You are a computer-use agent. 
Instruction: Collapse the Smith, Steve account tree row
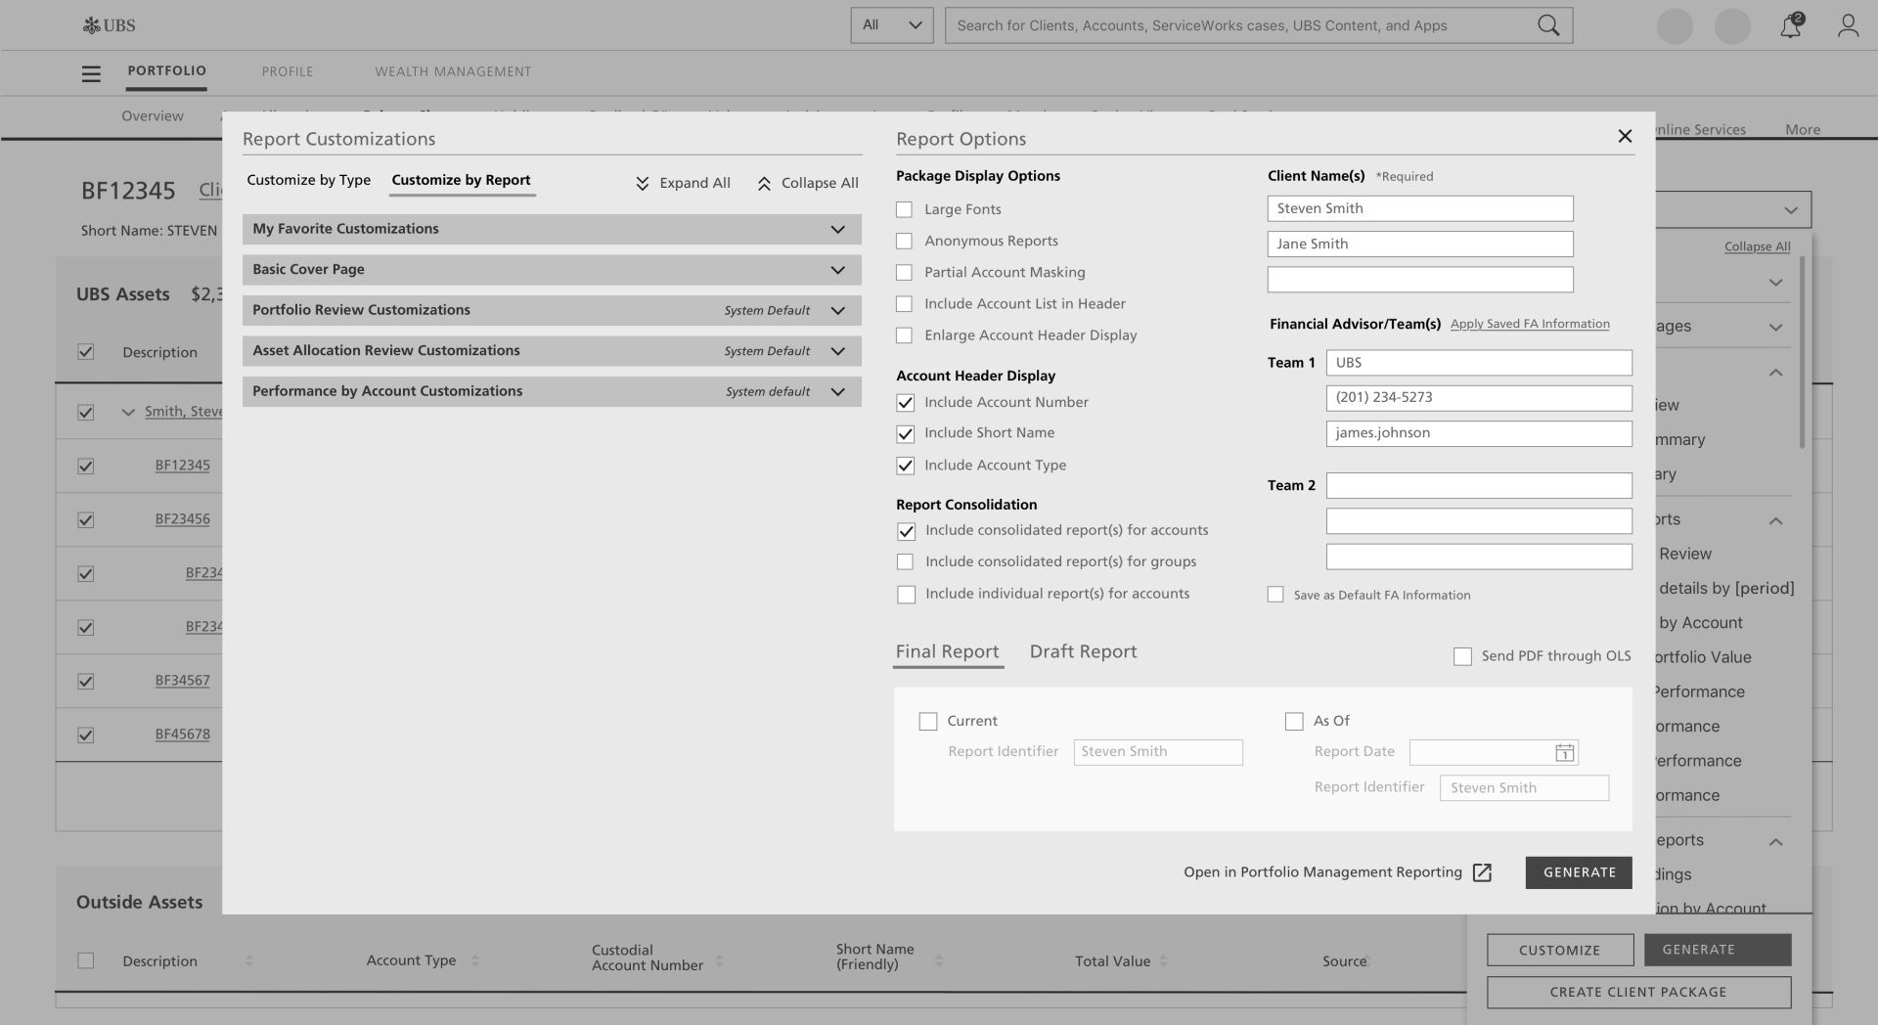coord(128,412)
